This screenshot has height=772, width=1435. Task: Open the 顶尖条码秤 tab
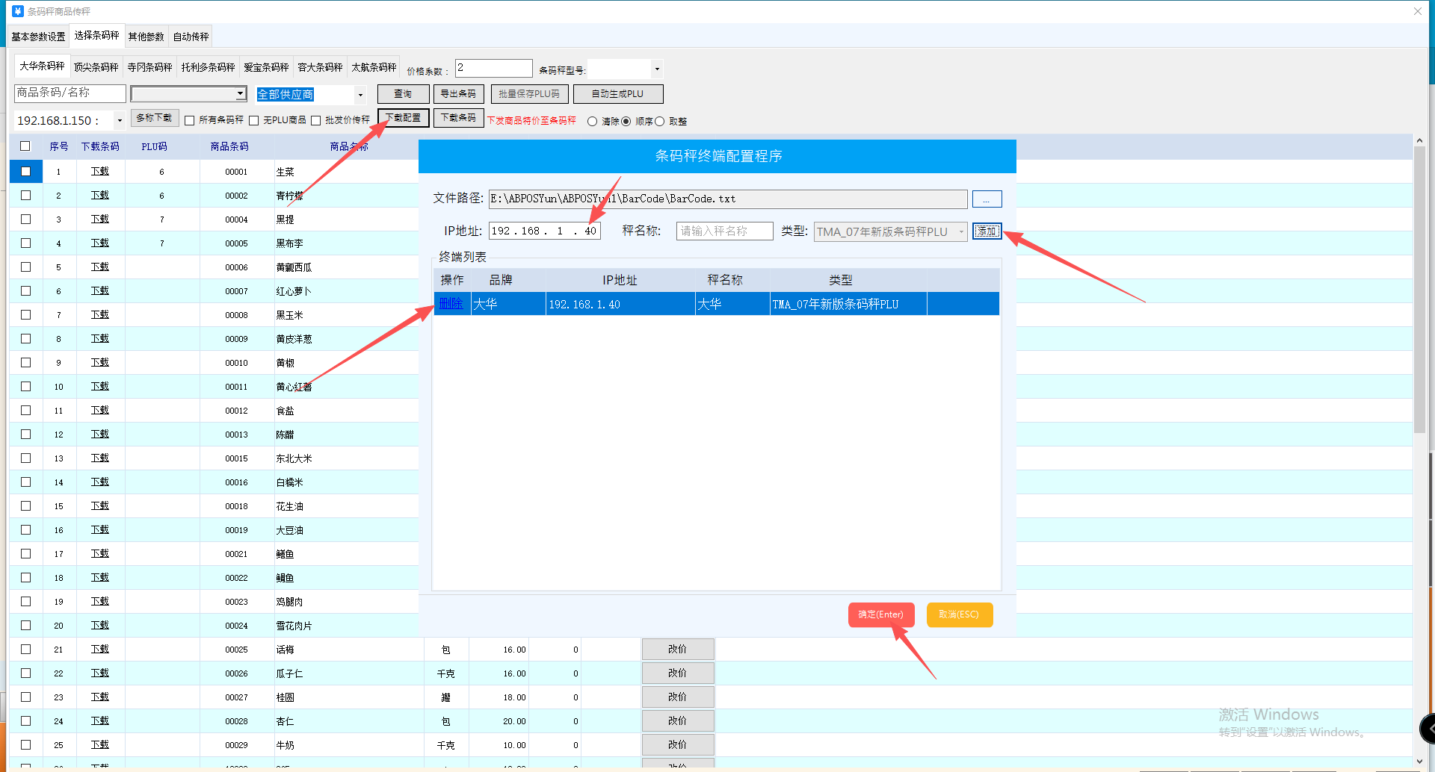coord(96,67)
